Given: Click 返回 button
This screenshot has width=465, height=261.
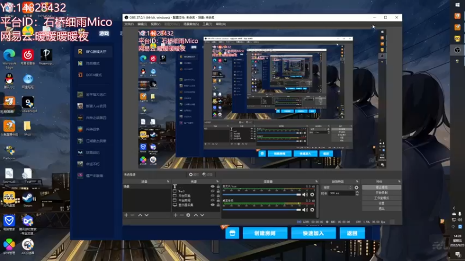Looking at the screenshot, I should [352, 233].
